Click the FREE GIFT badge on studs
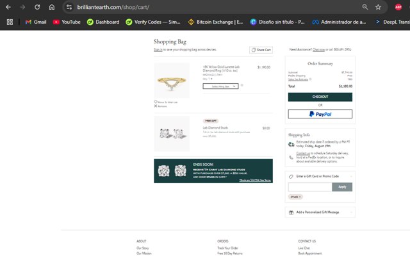 point(211,121)
